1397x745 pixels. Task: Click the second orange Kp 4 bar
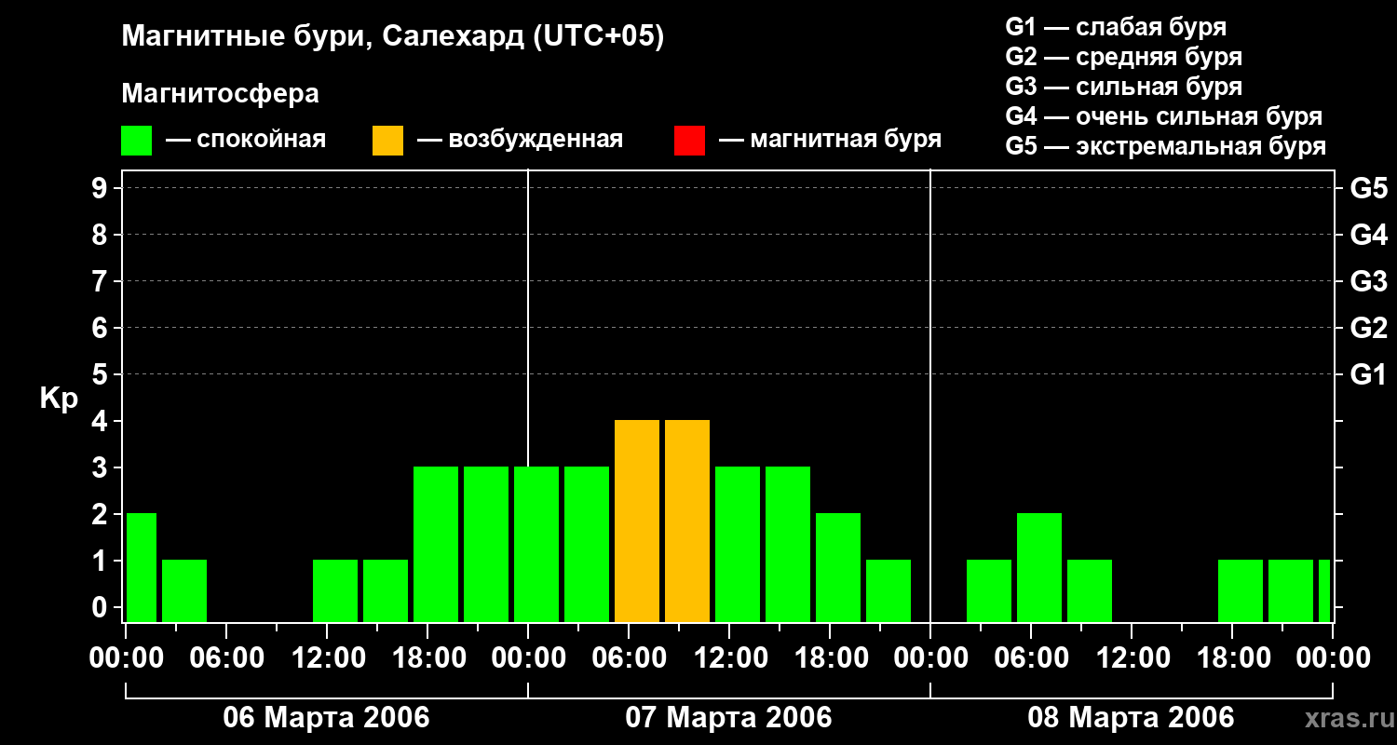pyautogui.click(x=687, y=521)
